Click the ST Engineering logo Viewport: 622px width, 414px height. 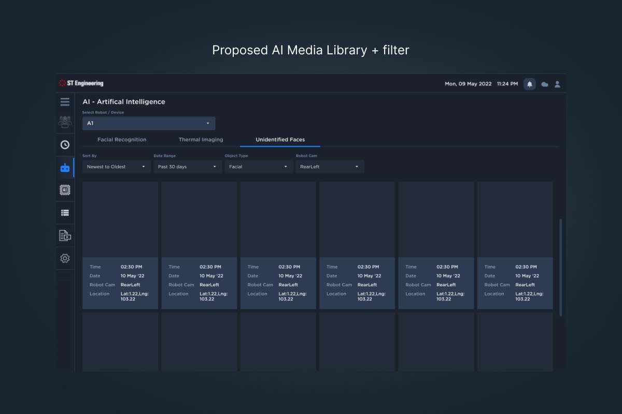click(81, 83)
